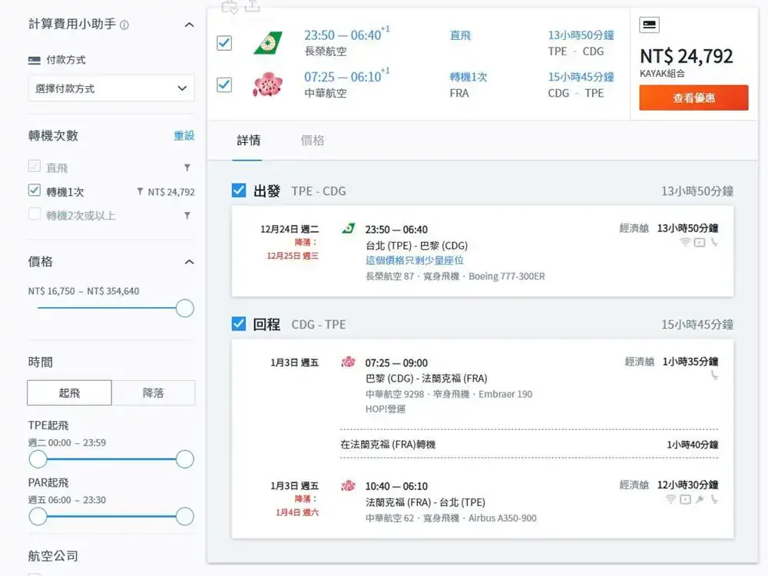Click the payment card icon above NT$ 24,792
768x576 pixels.
(x=650, y=25)
